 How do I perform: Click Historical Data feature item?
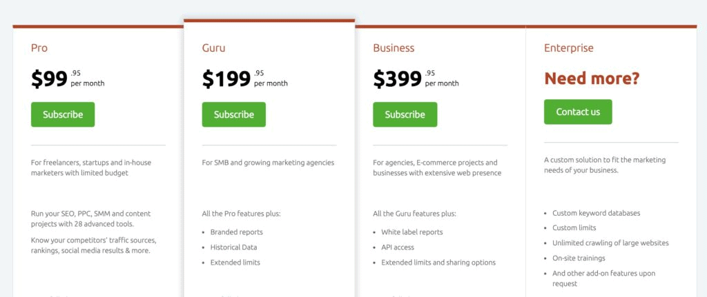[233, 247]
